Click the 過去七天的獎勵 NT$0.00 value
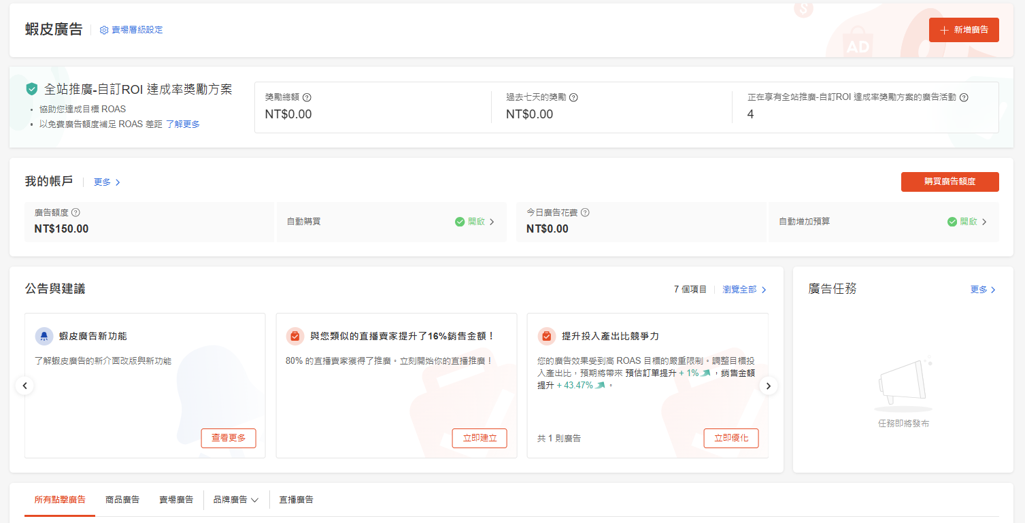The image size is (1025, 523). [x=529, y=114]
